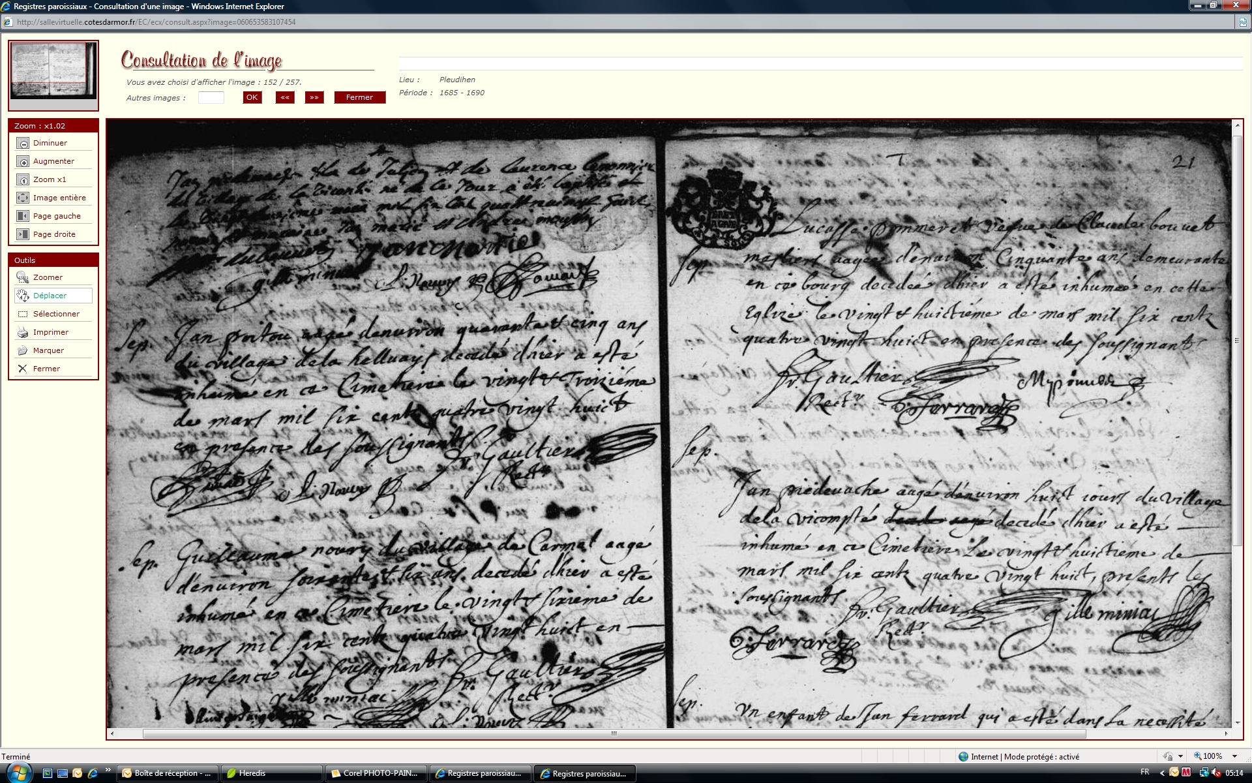This screenshot has width=1252, height=783.
Task: Go to the next image with »» button
Action: coord(314,97)
